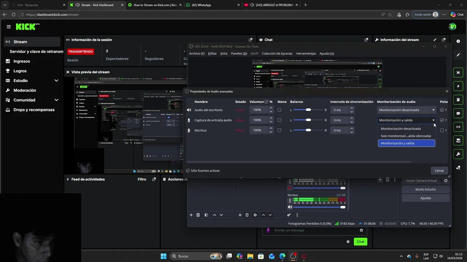Enable Mono for Mic/Aux
Image resolution: width=467 pixels, height=262 pixels.
pyautogui.click(x=279, y=130)
